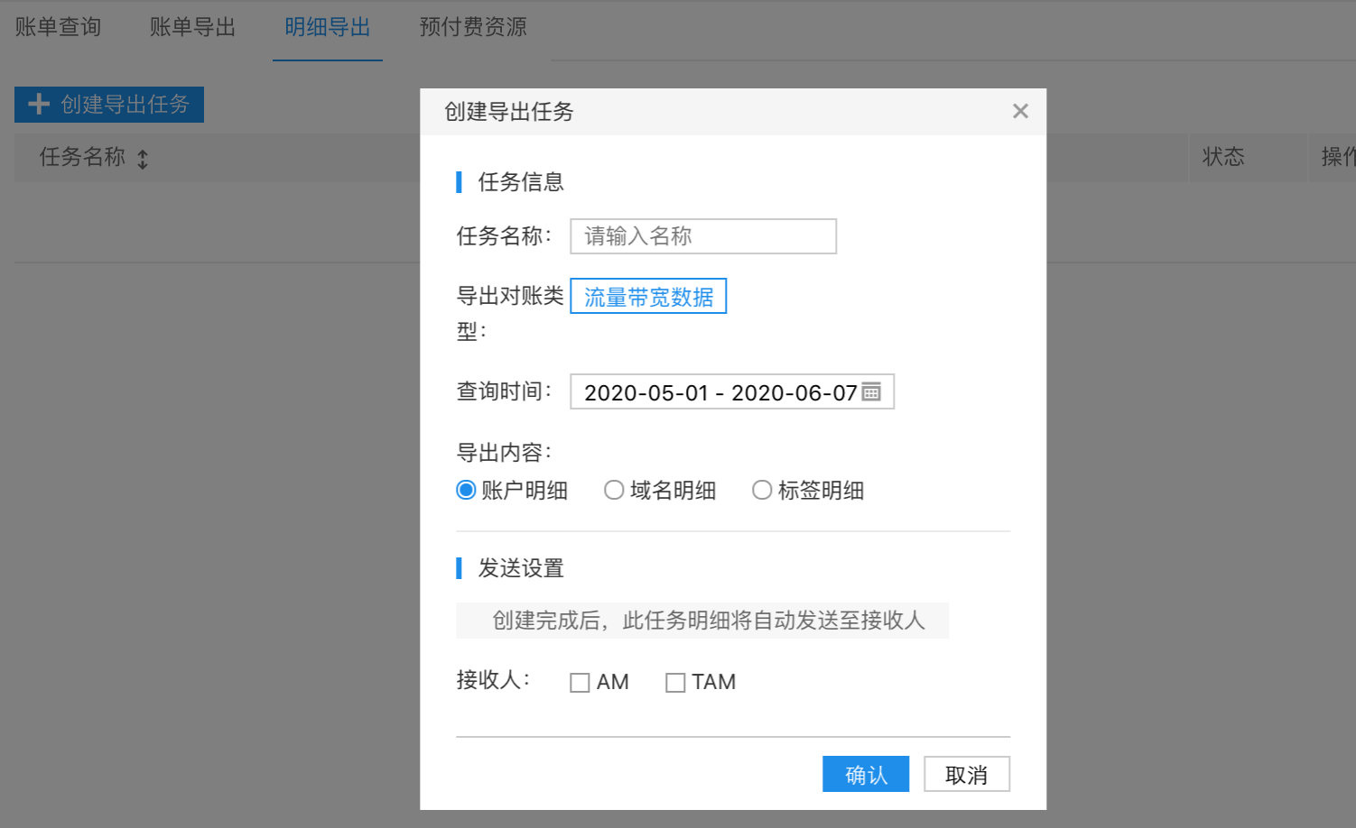1356x828 pixels.
Task: Click the 状态 column header
Action: click(1223, 157)
